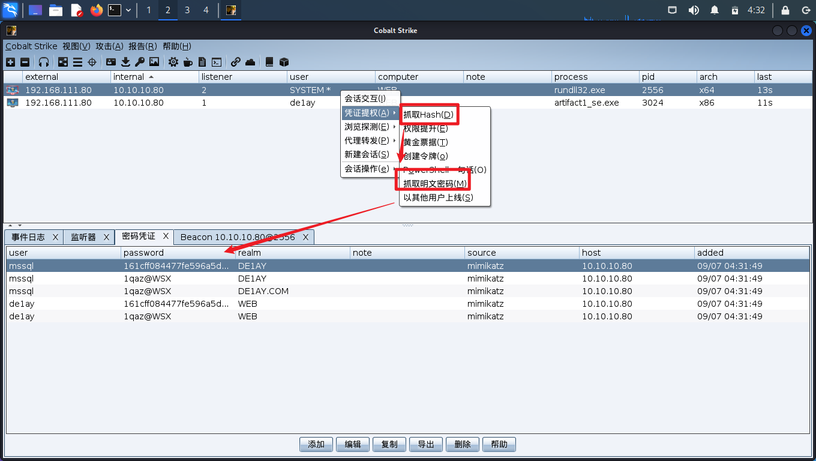The width and height of the screenshot is (816, 461).
Task: Click the 添加 button
Action: coord(316,444)
